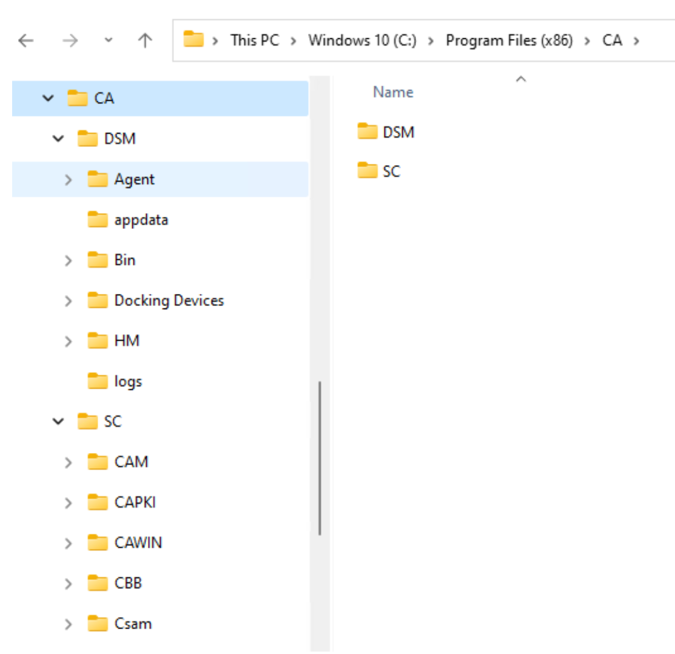The height and width of the screenshot is (654, 675).
Task: Select the appdata folder in tree
Action: 141,220
